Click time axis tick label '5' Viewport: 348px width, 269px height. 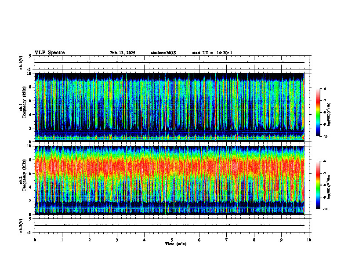[x=172, y=240]
